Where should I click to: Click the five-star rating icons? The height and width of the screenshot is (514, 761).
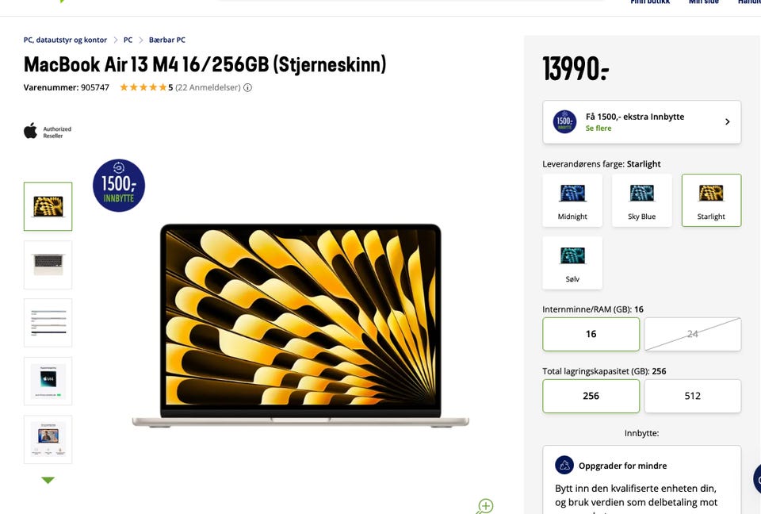pyautogui.click(x=143, y=87)
